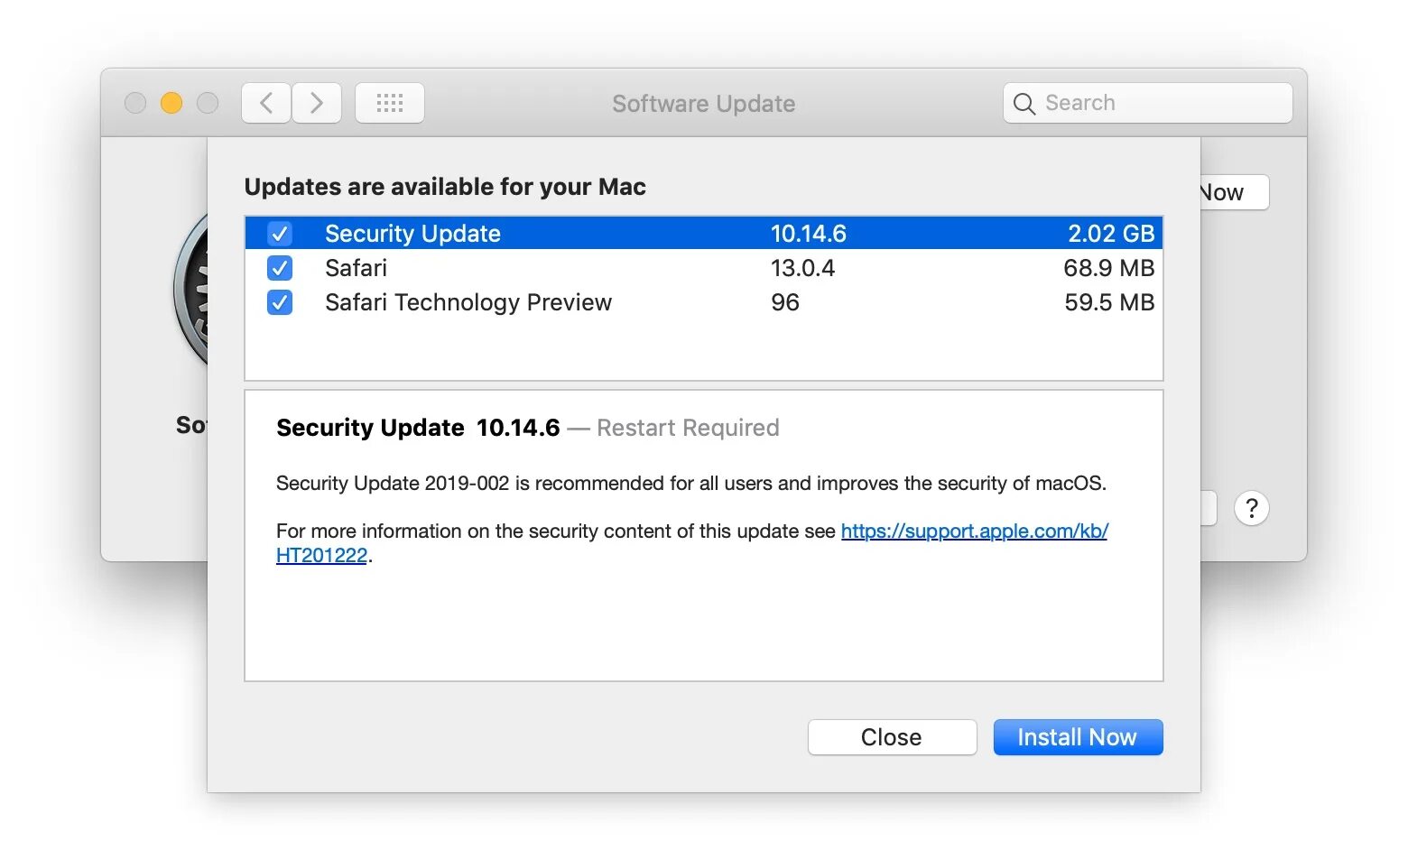
Task: Click the HT201222 link text
Action: pos(321,556)
